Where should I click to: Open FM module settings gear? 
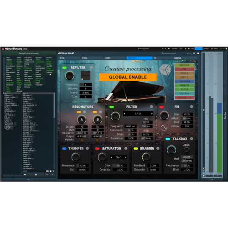click(192, 107)
